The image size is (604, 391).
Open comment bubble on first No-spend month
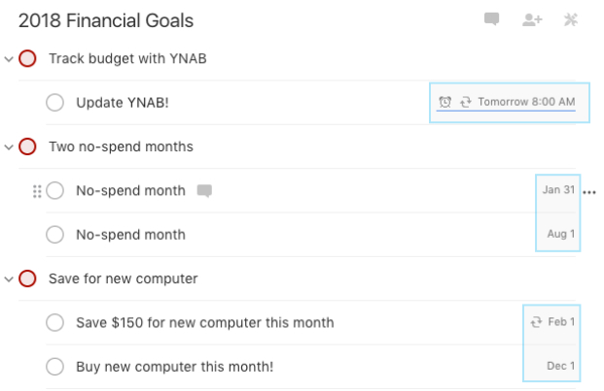[x=204, y=190]
